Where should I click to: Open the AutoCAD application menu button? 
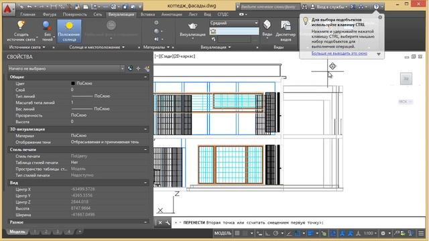coord(9,9)
